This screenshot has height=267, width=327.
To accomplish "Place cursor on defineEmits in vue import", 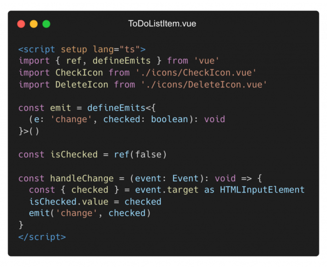I will 122,61.
